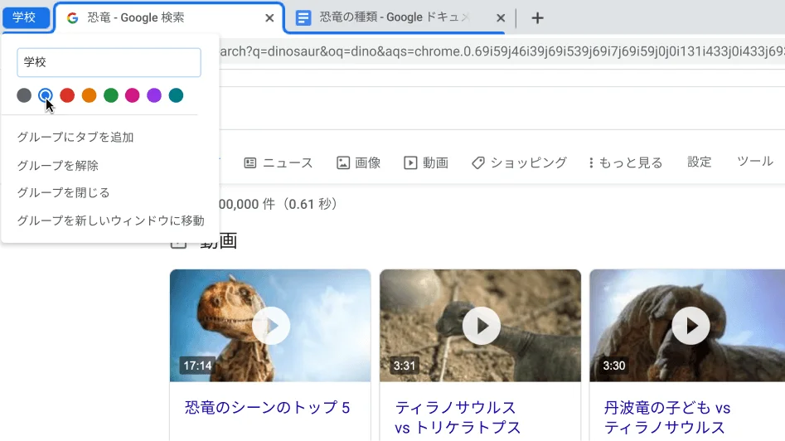Pick the orange group color swatch
Viewport: 785px width, 441px height.
[x=89, y=95]
